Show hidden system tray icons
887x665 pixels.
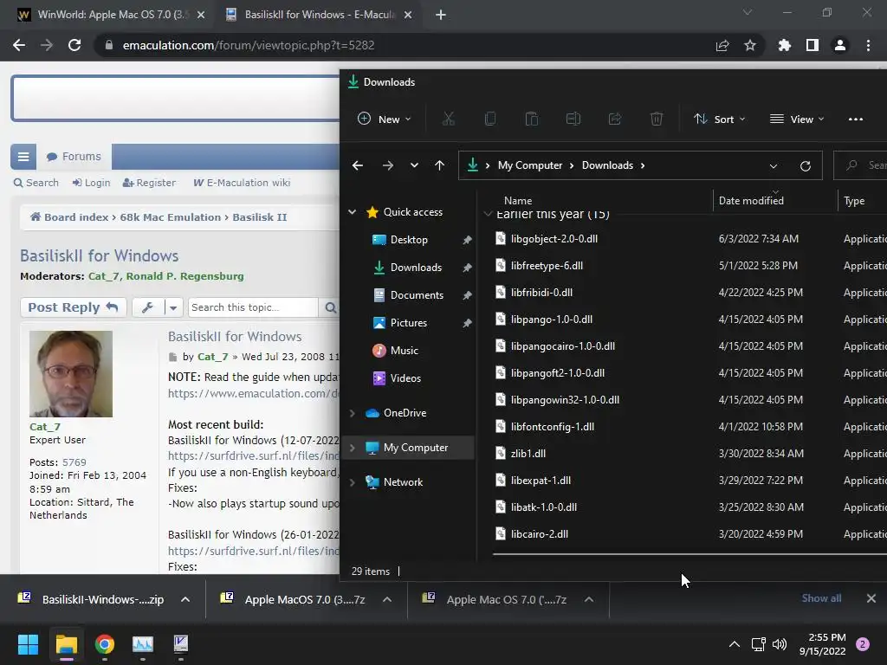tap(735, 644)
